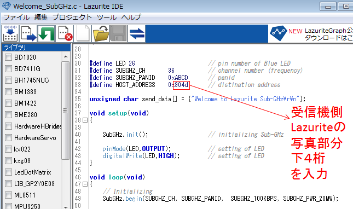
Task: Click the // Initializing comment
Action: coord(128,191)
